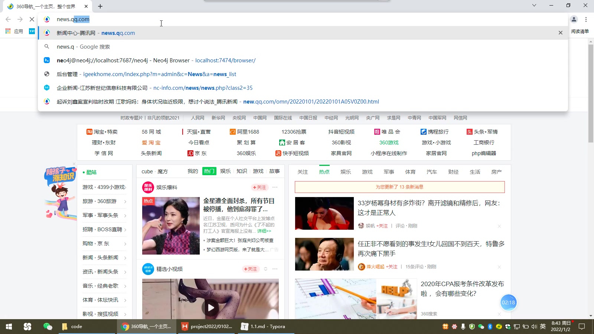Switch to 娱乐 tab in cube 魔方
This screenshot has height=334, width=594.
pos(225,171)
